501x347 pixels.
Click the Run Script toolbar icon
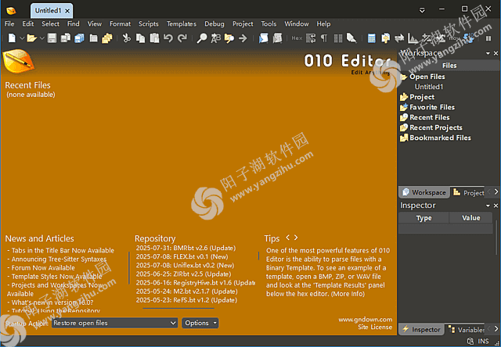[263, 38]
